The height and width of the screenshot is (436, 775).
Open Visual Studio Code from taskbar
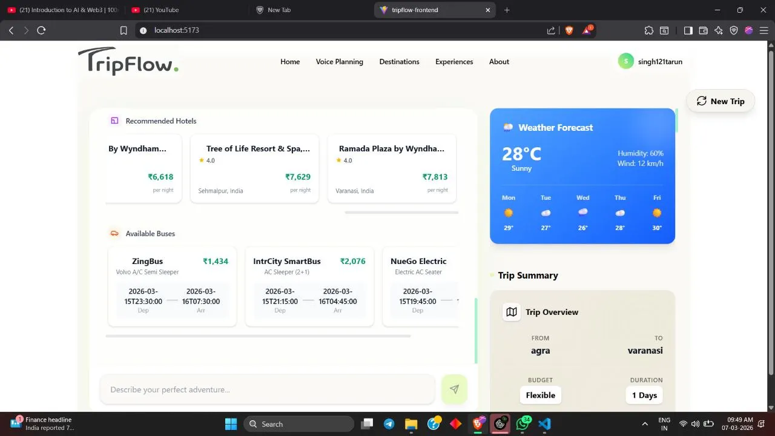[544, 424]
